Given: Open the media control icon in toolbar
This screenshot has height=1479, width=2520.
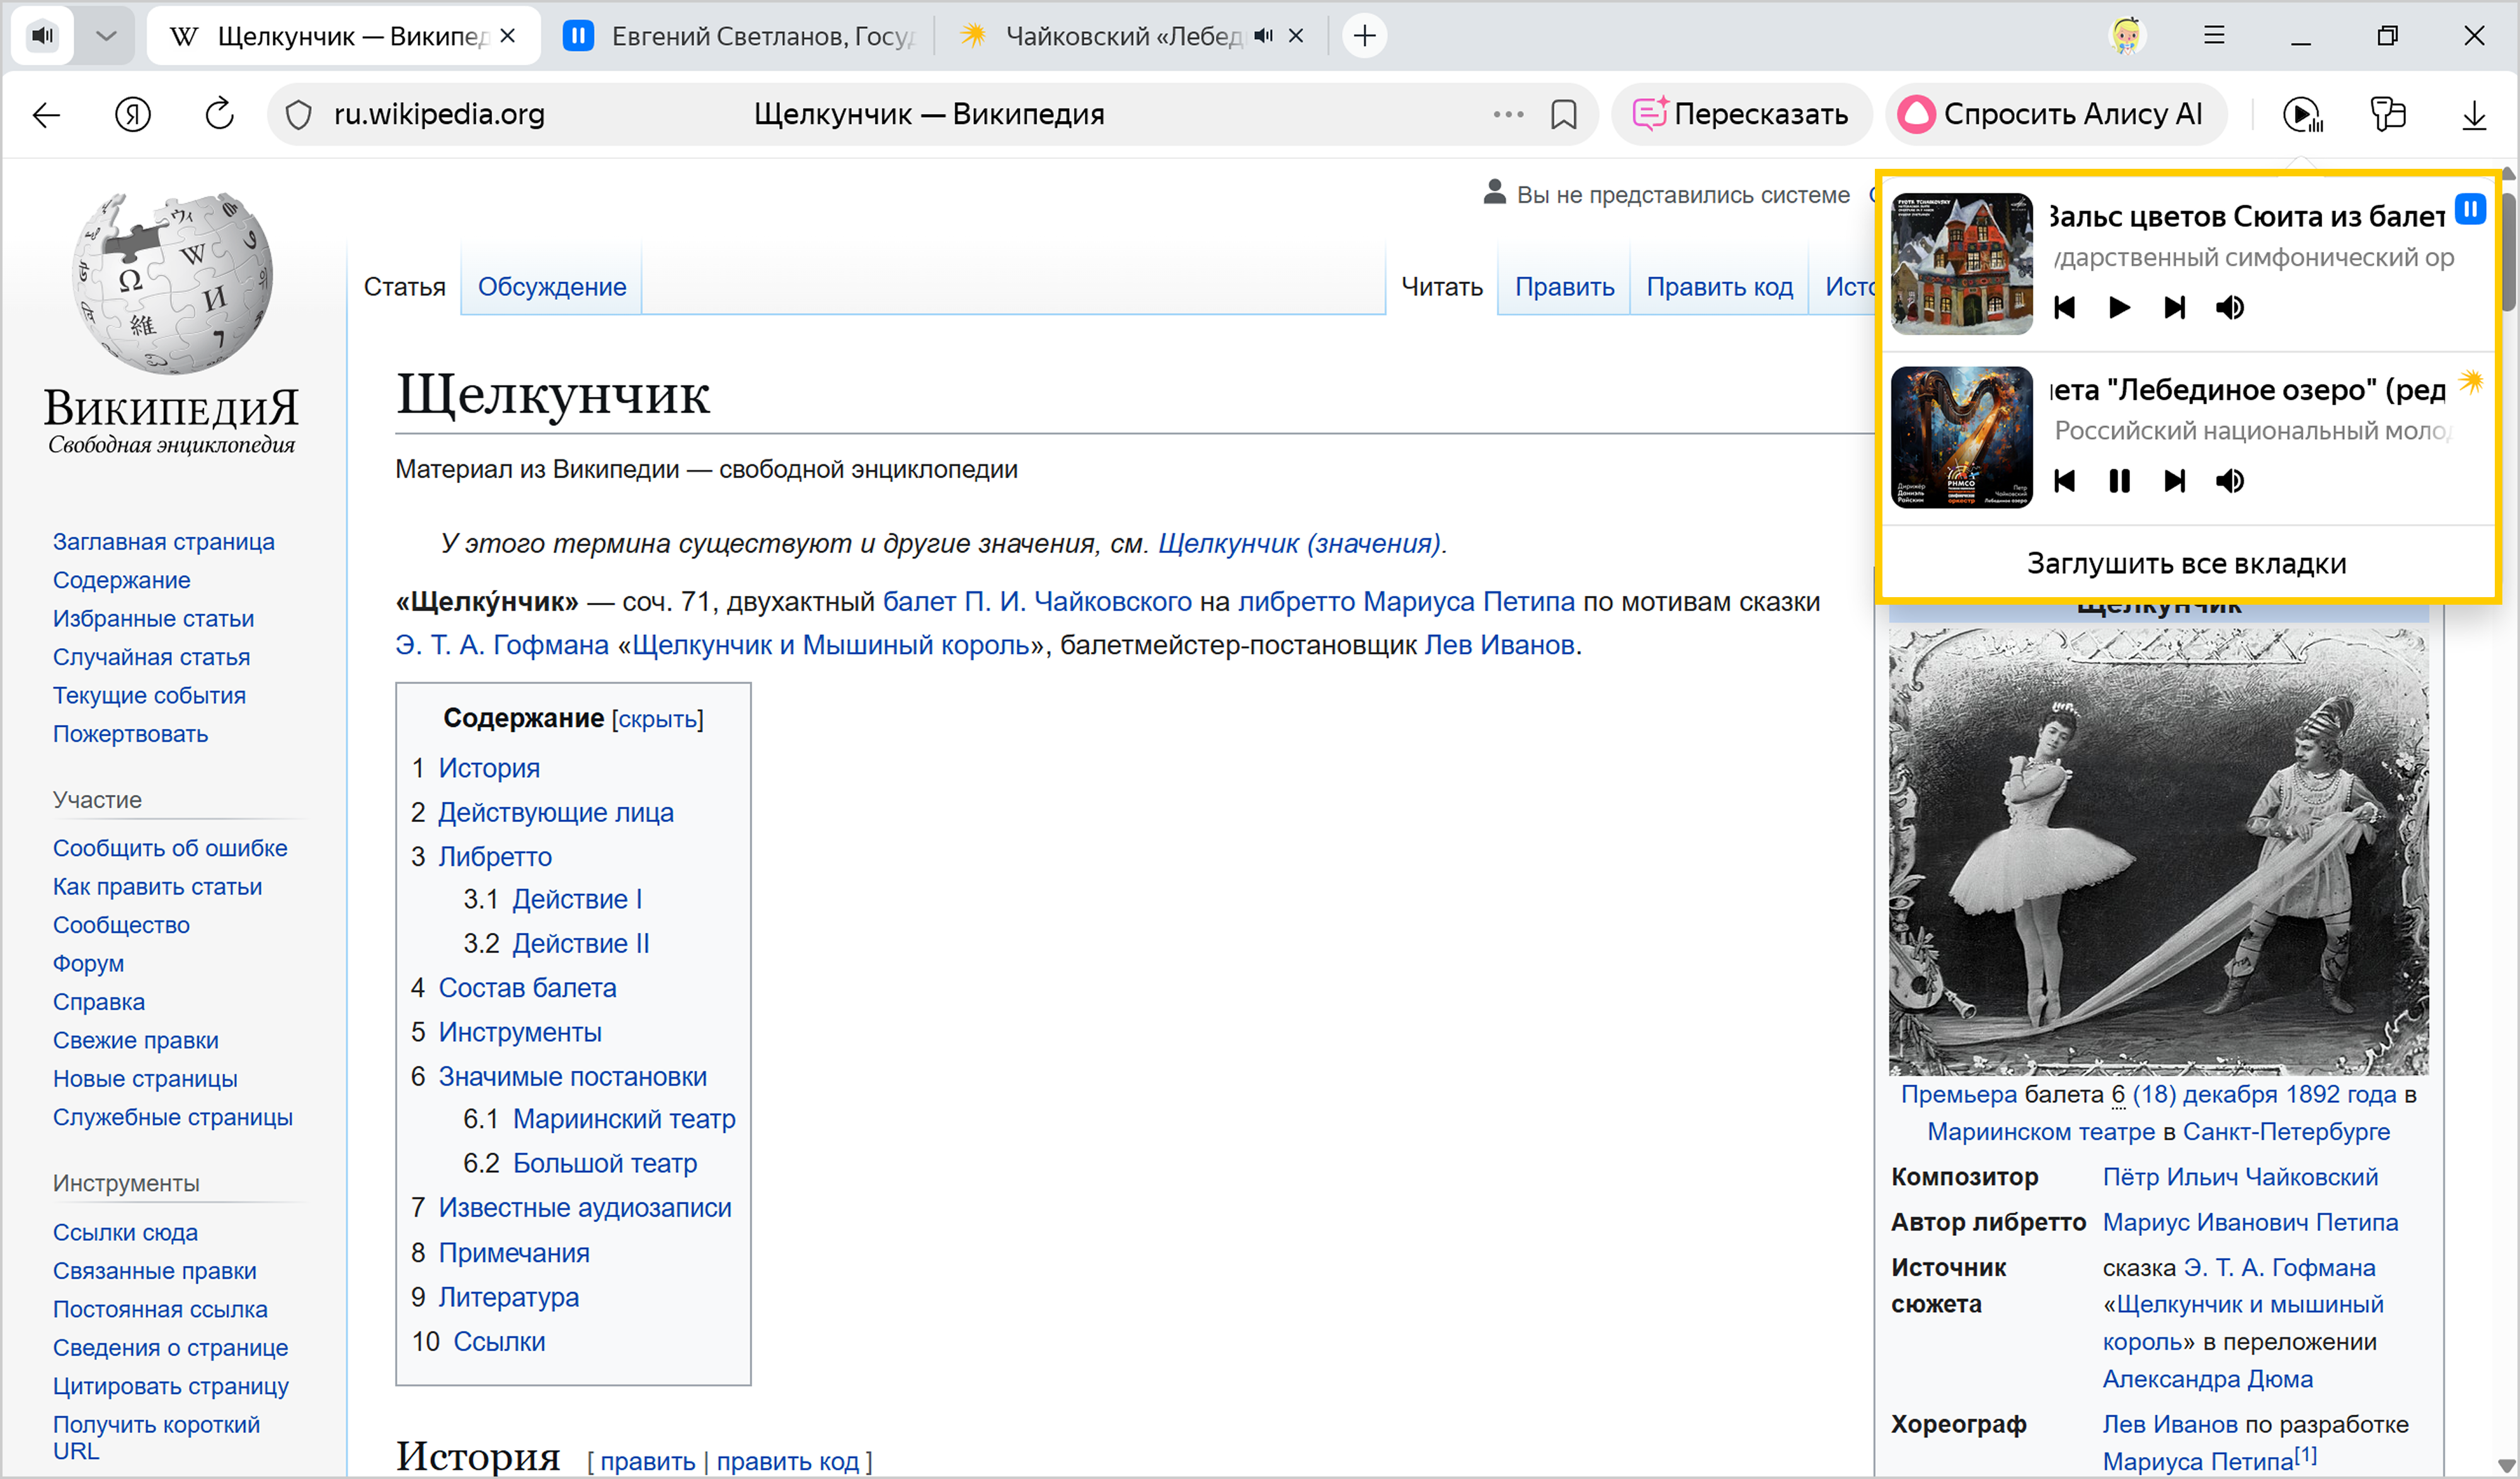Looking at the screenshot, I should [2302, 115].
